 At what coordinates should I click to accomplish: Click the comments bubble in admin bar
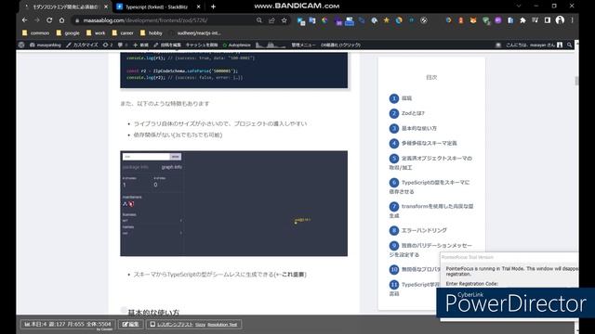coord(122,45)
